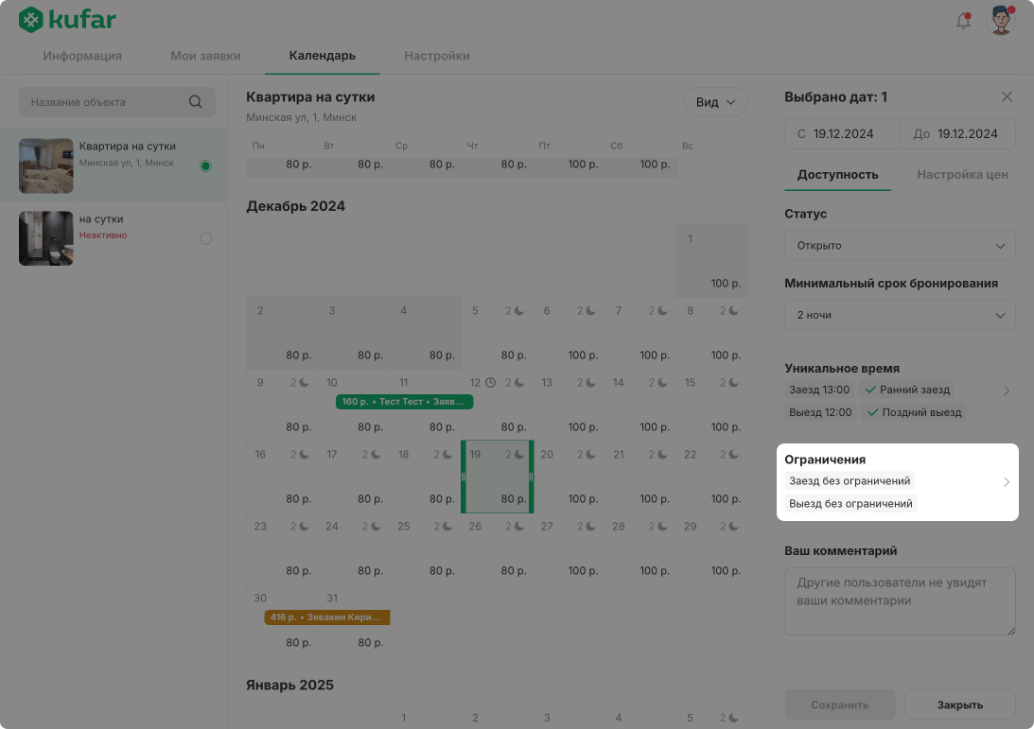Viewport: 1034px width, 729px height.
Task: Click the Январь 2025 heading
Action: pos(289,685)
